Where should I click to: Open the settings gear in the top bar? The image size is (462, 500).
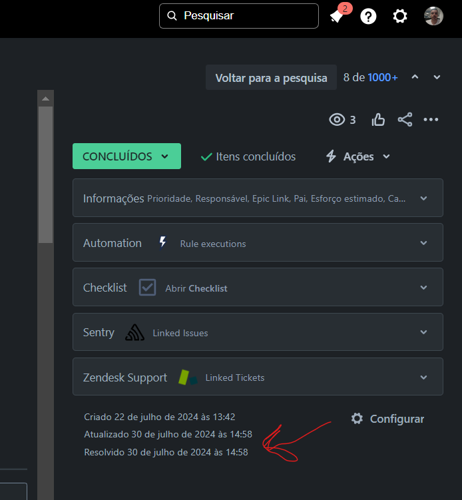point(400,16)
